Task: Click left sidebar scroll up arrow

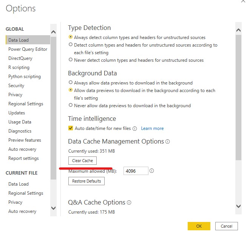Action: 53,32
